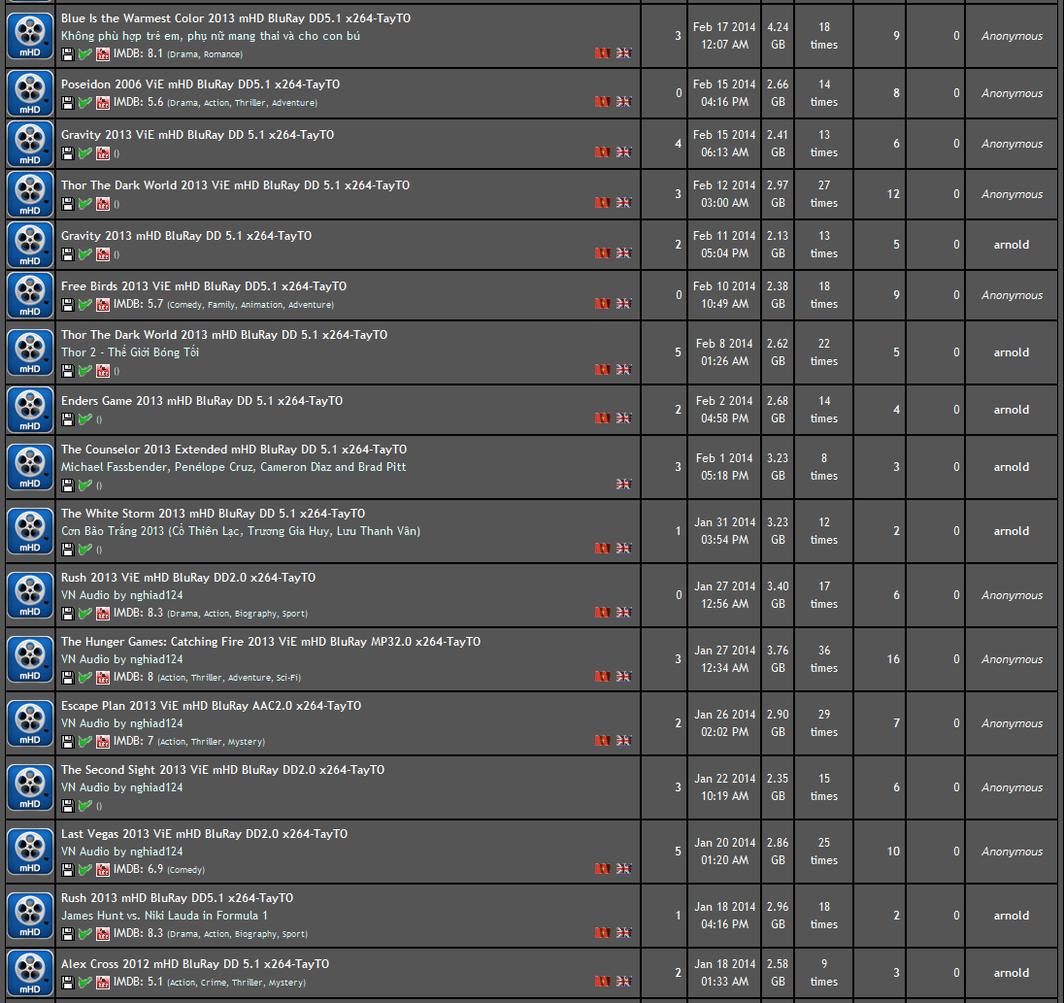This screenshot has width=1064, height=1003.
Task: Open the Escape Plan 2013 ViE torrent title
Action: [x=211, y=706]
